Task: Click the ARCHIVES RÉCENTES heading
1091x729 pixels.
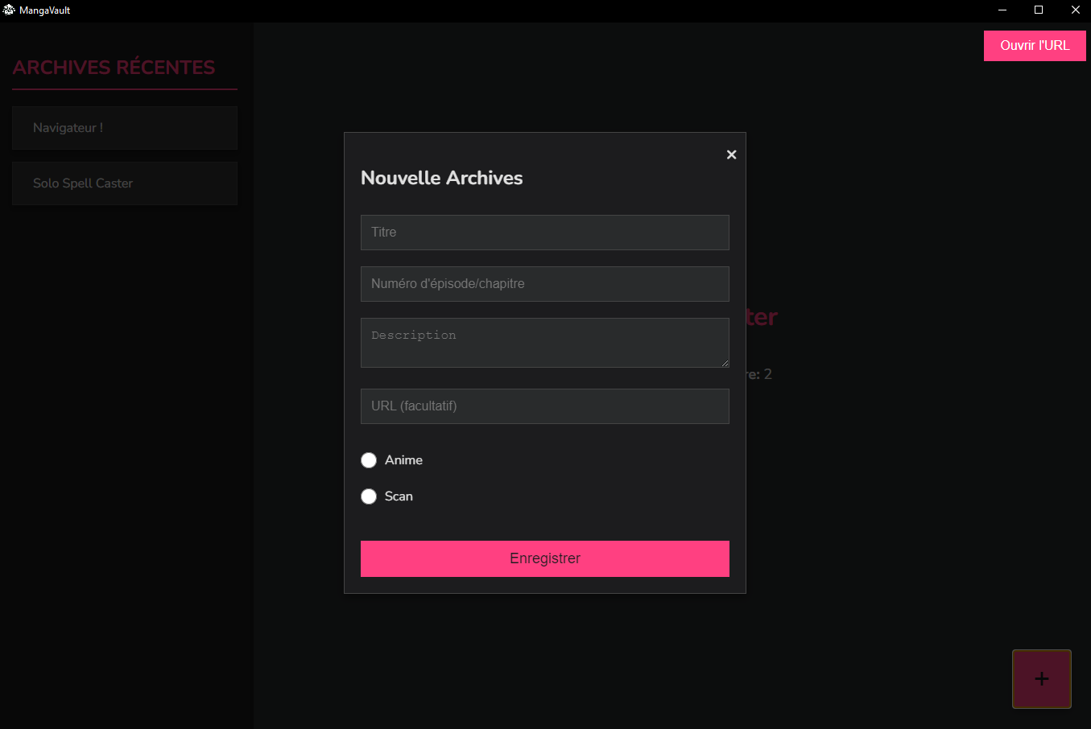Action: point(114,68)
